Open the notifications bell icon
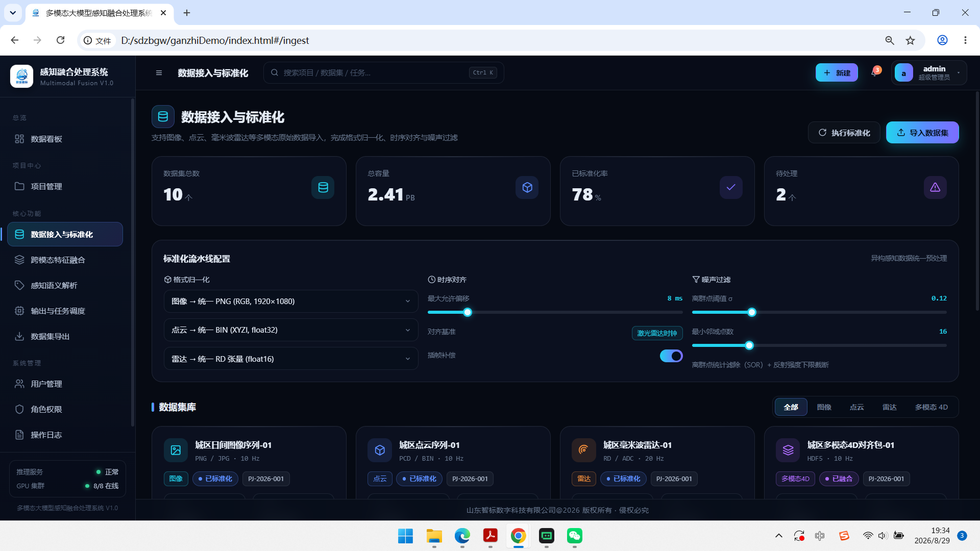This screenshot has height=551, width=980. tap(875, 72)
